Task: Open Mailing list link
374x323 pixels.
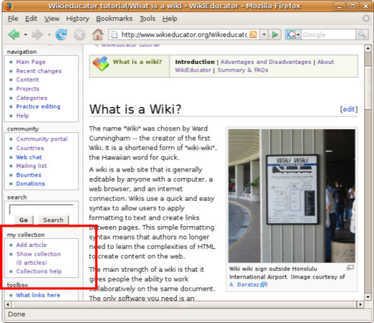Action: (x=32, y=166)
